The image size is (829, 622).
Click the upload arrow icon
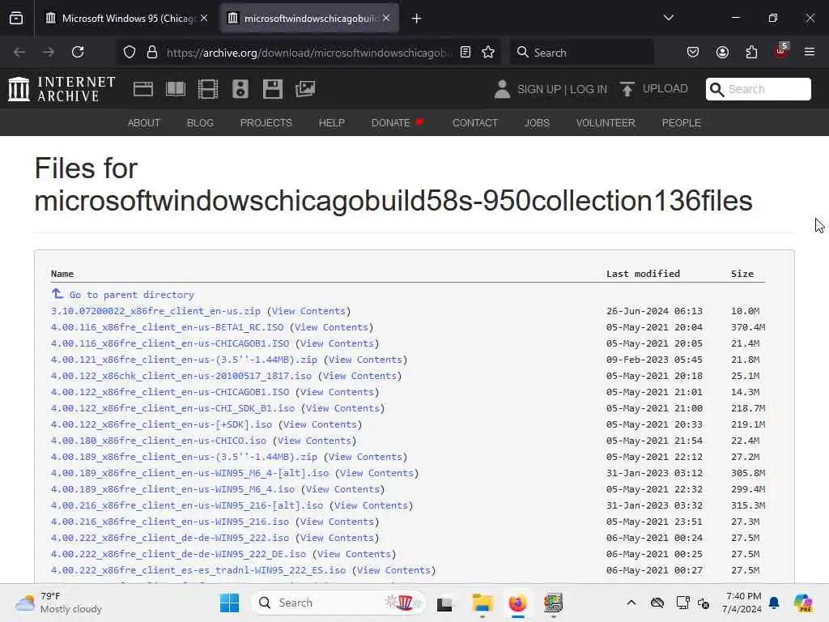click(x=627, y=89)
